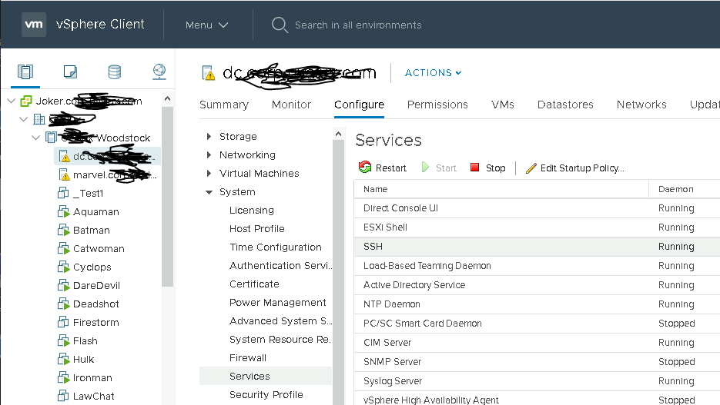Open the Security Profile settings

point(266,394)
